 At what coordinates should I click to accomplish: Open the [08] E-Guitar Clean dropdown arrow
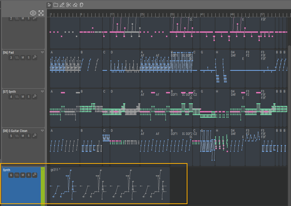(x=42, y=131)
